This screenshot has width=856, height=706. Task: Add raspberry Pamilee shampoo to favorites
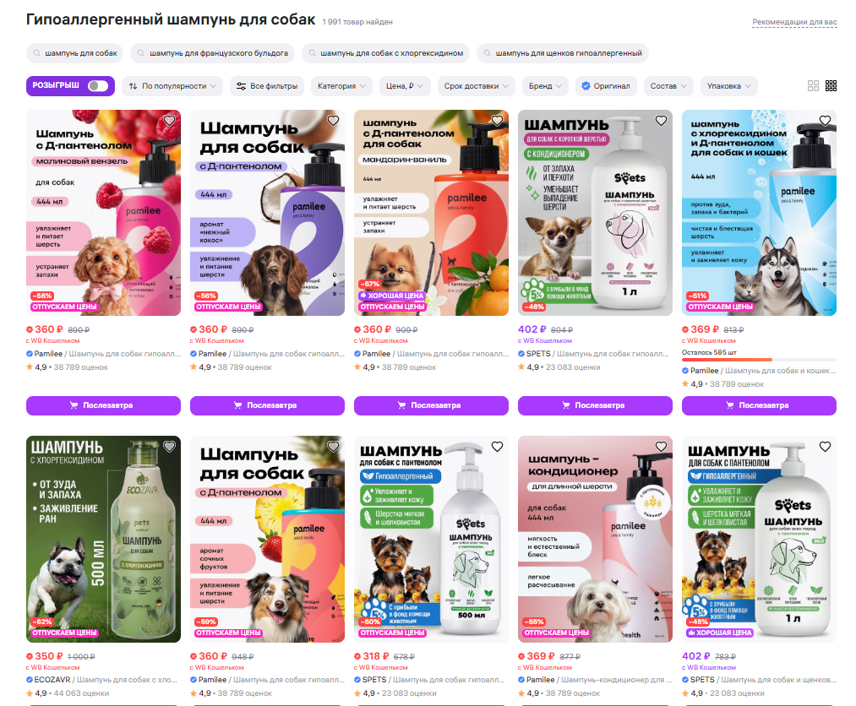tap(169, 121)
